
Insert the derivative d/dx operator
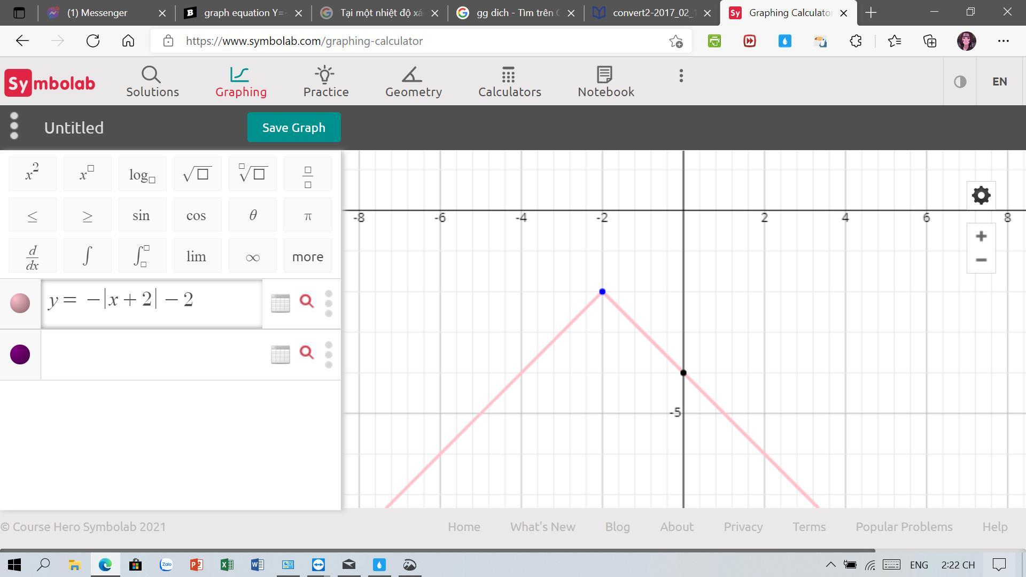32,257
